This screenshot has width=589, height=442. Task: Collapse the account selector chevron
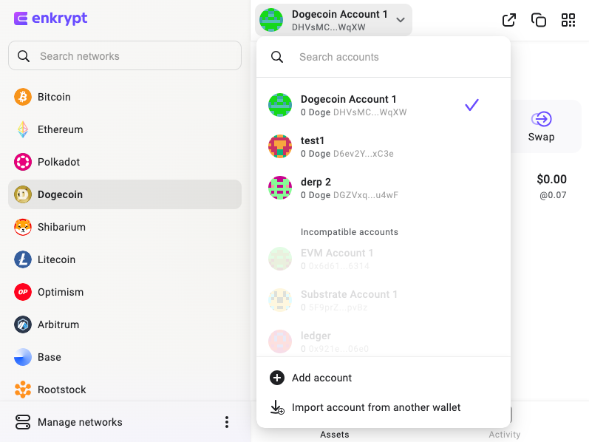coord(401,20)
